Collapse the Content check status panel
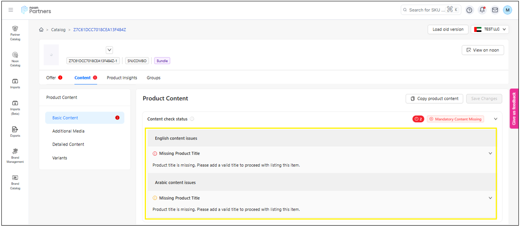The image size is (521, 226). (495, 119)
